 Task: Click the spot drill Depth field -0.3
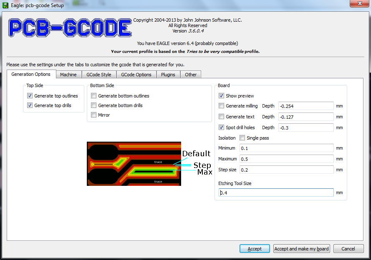pyautogui.click(x=306, y=128)
